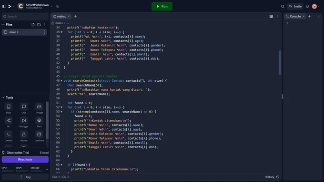This screenshot has height=182, width=324.
Task: Fold the searchContacts function at line 46
Action: tap(61, 81)
